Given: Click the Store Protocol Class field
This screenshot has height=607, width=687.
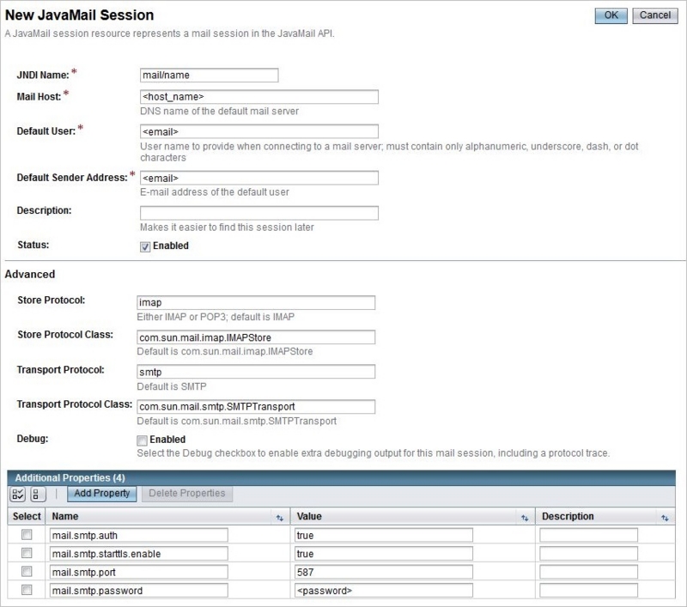Looking at the screenshot, I should point(256,337).
